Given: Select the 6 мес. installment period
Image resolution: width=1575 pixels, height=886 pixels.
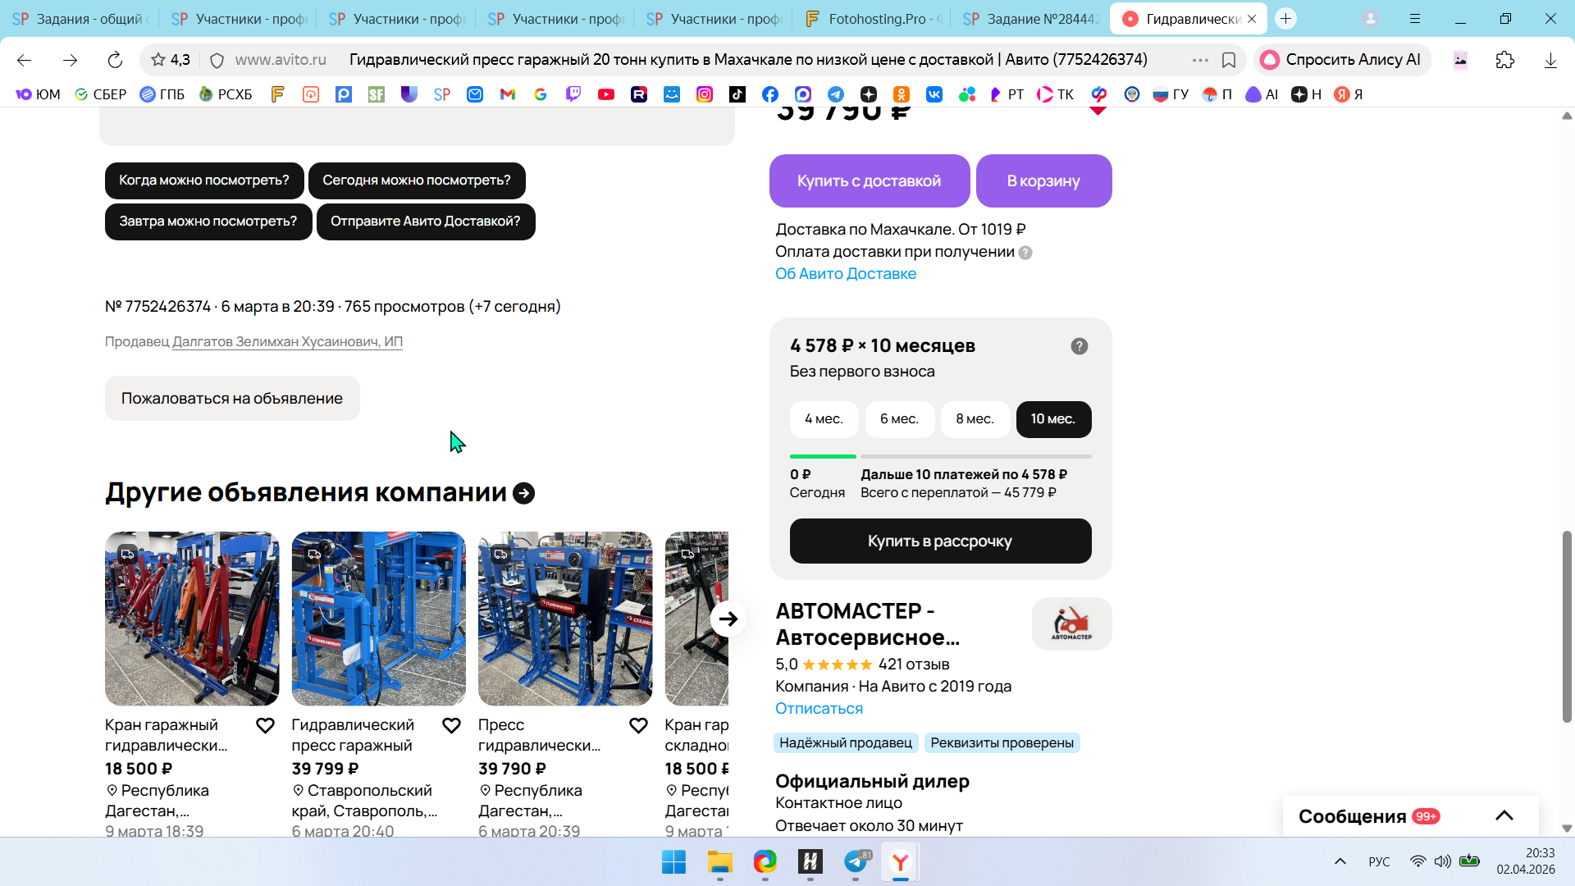Looking at the screenshot, I should (899, 419).
